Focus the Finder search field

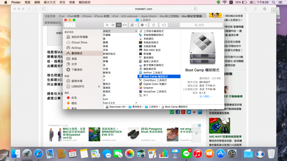tap(201, 25)
